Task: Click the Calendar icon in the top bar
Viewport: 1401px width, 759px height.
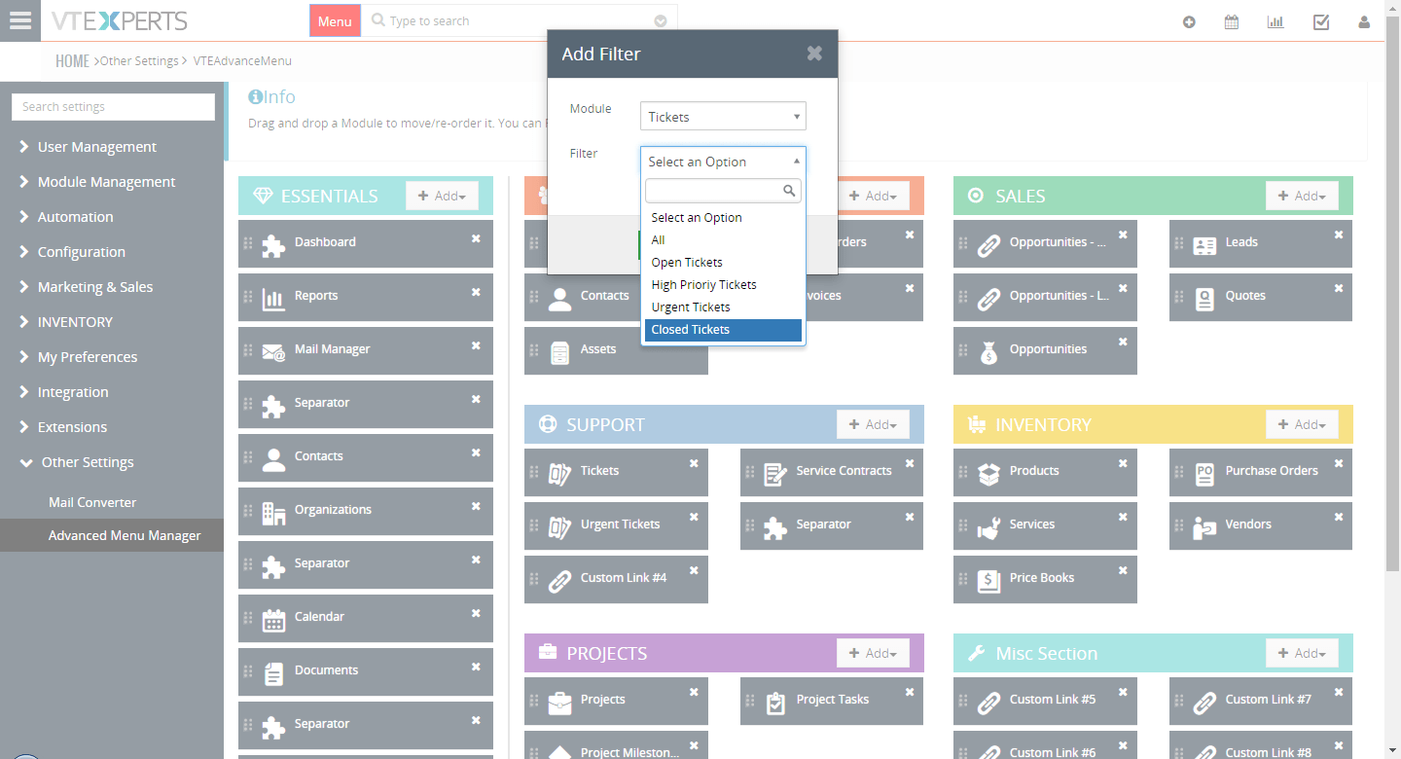Action: point(1231,20)
